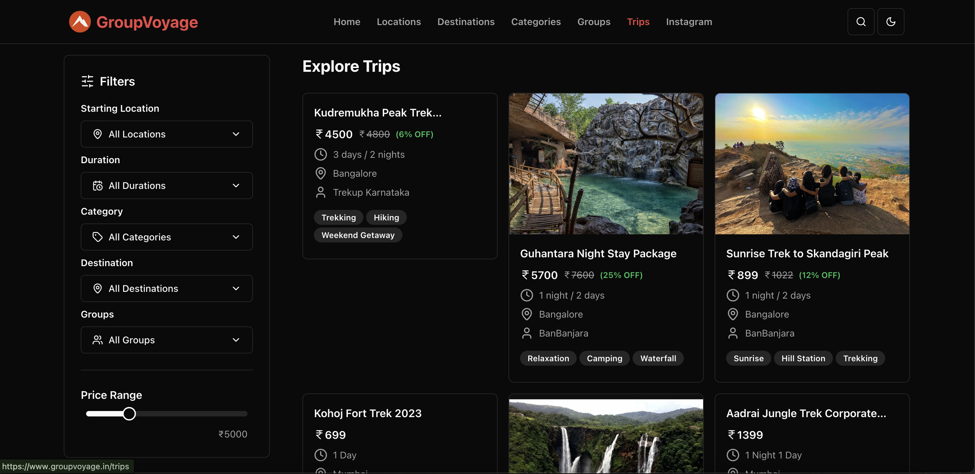Click the Waterfall tag on Guhantara package
The height and width of the screenshot is (474, 975).
(x=658, y=358)
